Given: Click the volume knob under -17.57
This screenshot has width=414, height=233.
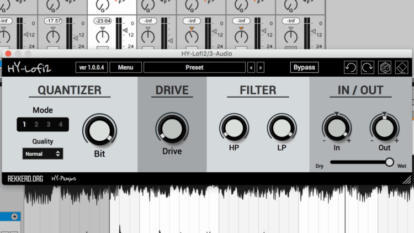Looking at the screenshot, I should [x=53, y=36].
